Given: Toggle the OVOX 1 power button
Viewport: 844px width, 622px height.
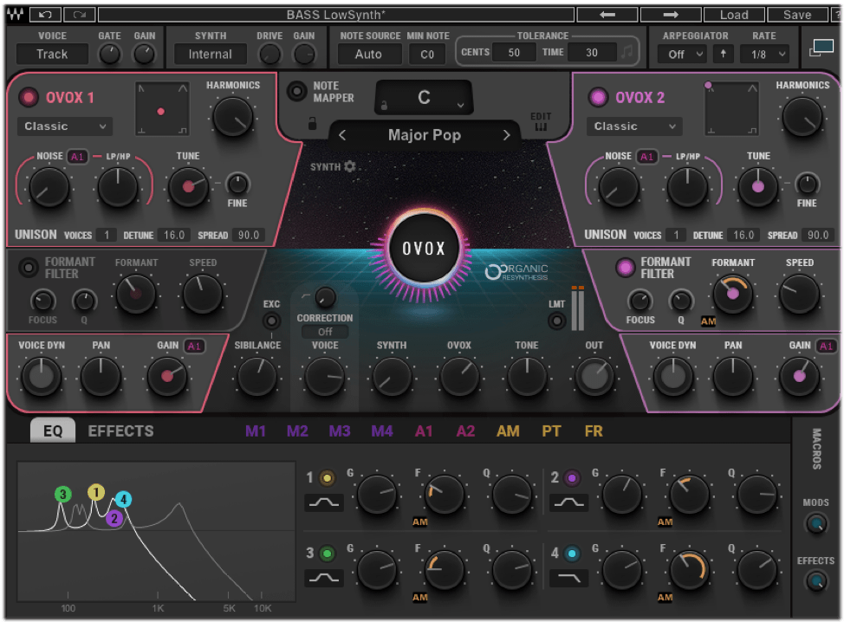Looking at the screenshot, I should pos(29,97).
